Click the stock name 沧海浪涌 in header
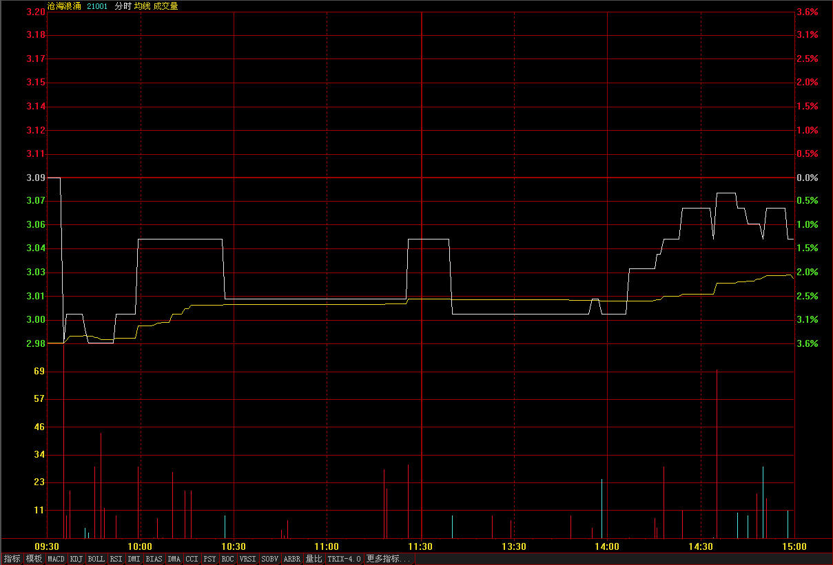Image resolution: width=833 pixels, height=565 pixels. click(65, 6)
